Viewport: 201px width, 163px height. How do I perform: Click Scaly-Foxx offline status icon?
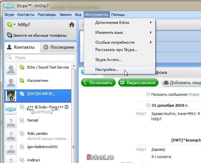(22, 107)
